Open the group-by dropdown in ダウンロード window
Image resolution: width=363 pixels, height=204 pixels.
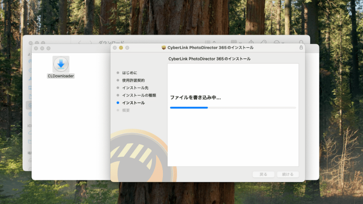236,42
